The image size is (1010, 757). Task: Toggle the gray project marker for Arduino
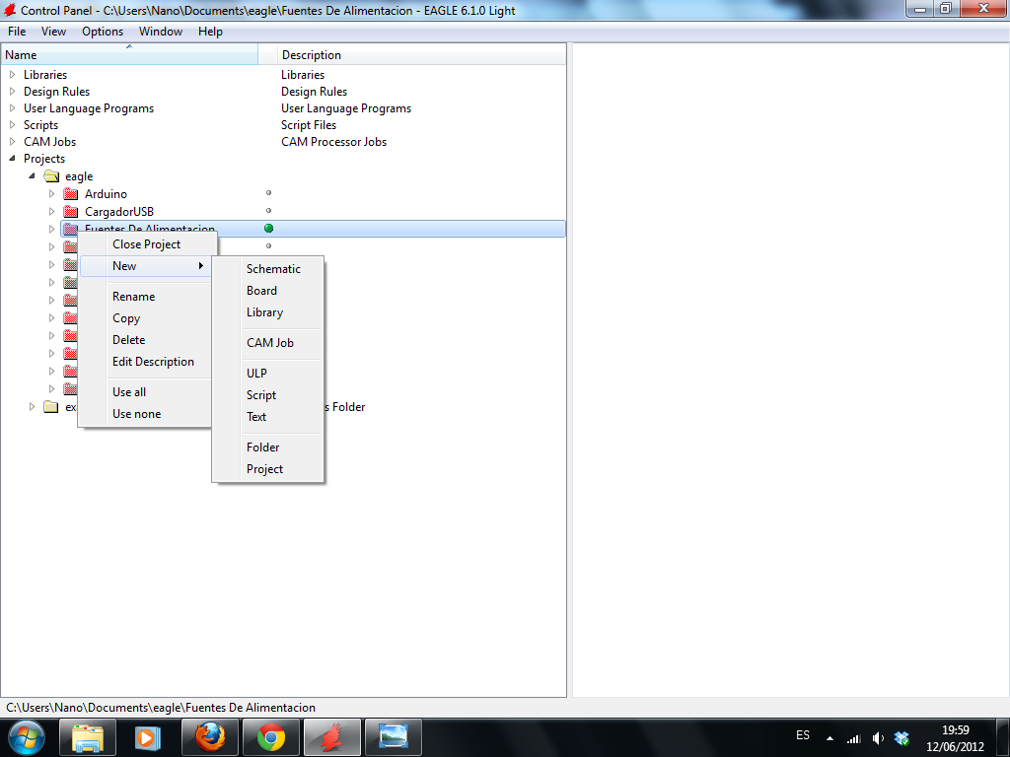(x=268, y=193)
